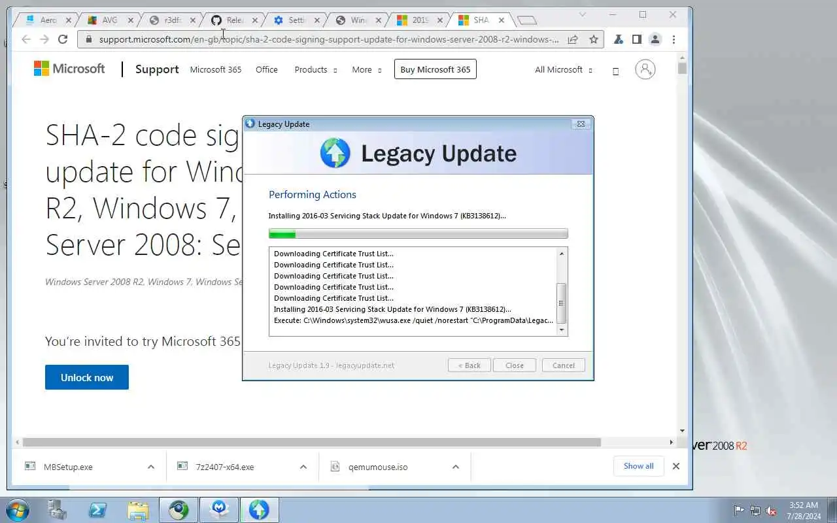This screenshot has height=523, width=837.
Task: Click the Buy Microsoft 365 button
Action: [436, 69]
